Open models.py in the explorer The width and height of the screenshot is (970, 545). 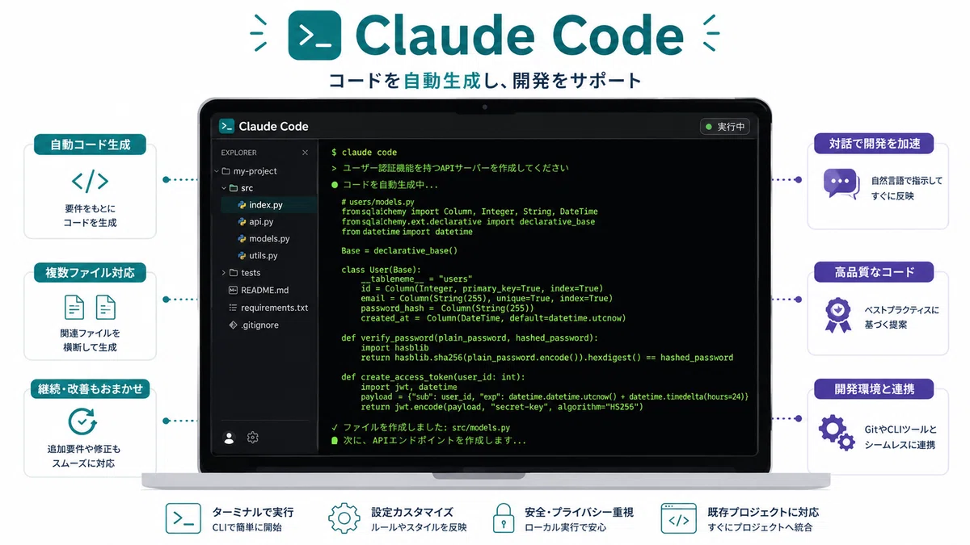[x=269, y=239]
